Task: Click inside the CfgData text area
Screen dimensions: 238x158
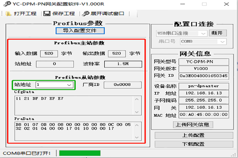Action: (74, 105)
